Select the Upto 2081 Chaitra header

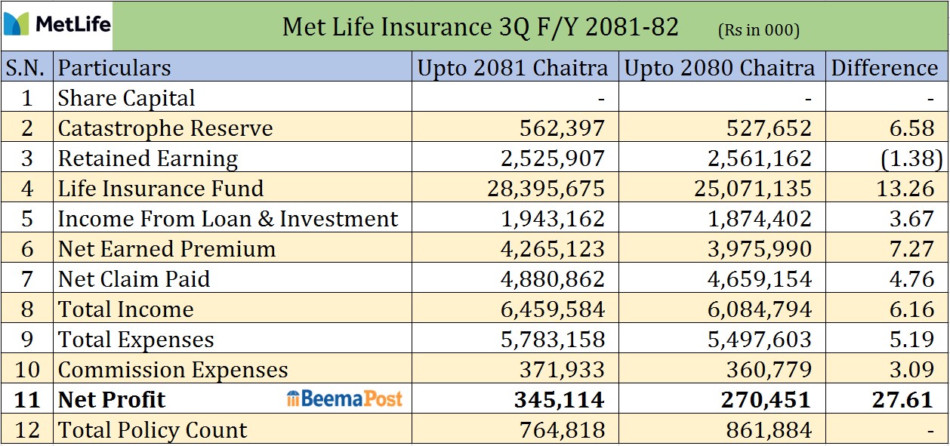[513, 68]
